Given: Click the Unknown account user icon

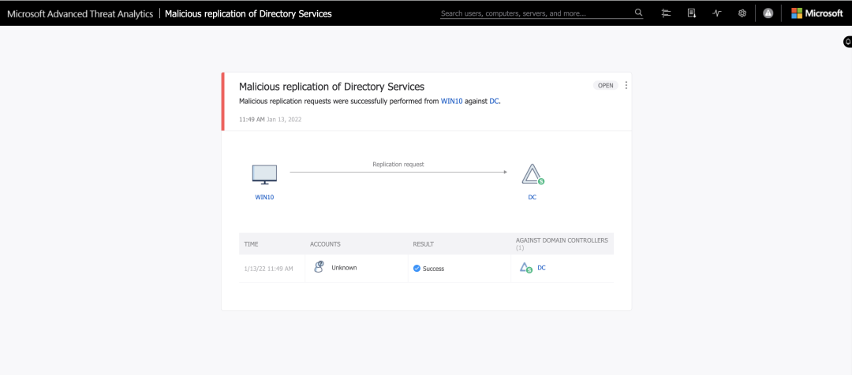Looking at the screenshot, I should point(319,266).
